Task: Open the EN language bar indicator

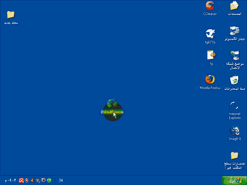Action: coord(61,180)
